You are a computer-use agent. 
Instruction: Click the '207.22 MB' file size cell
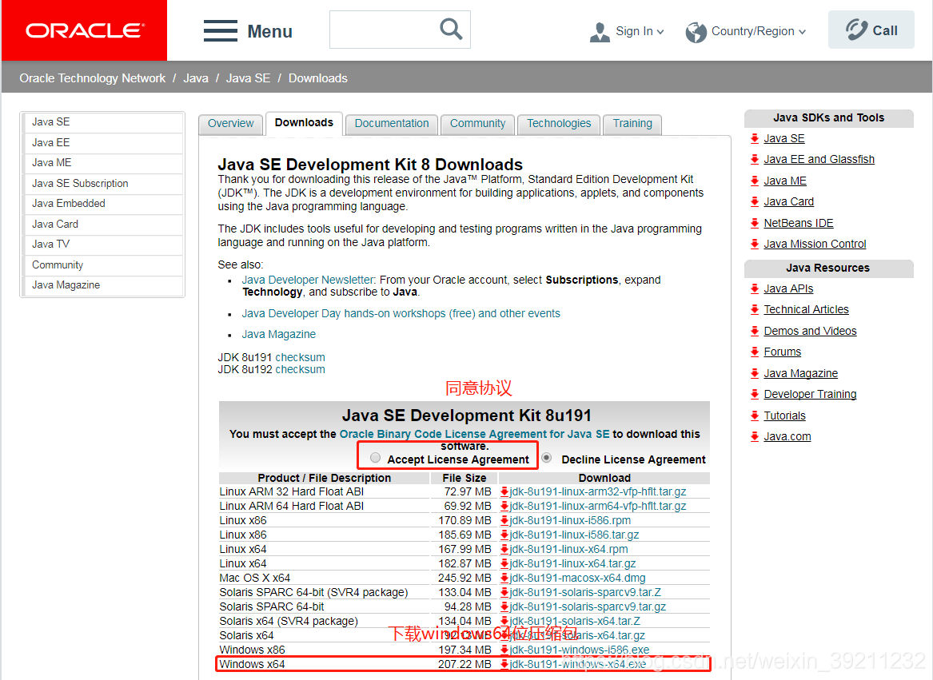click(x=465, y=664)
